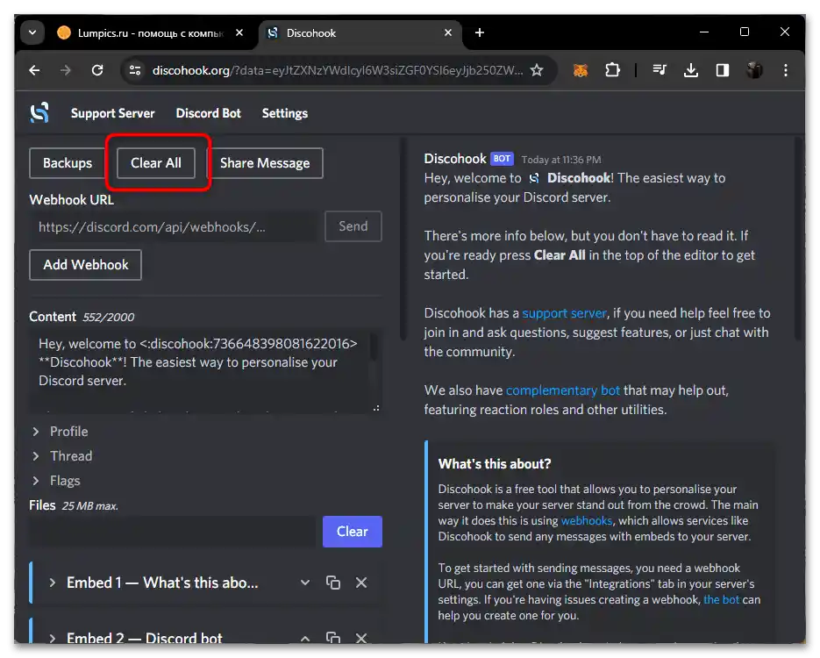820x658 pixels.
Task: Switch to the Lumpics.ru browser tab
Action: (x=149, y=33)
